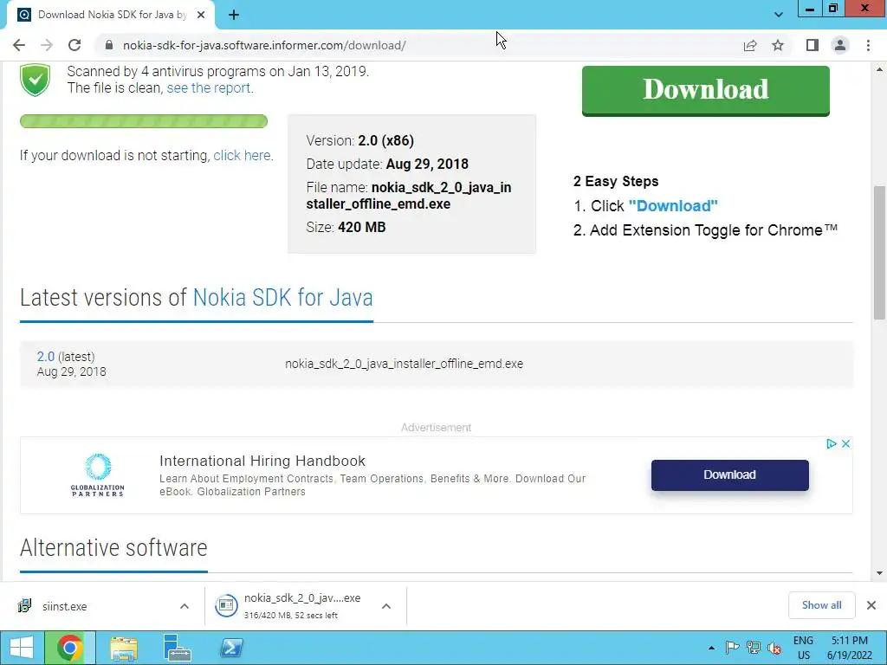Close the advertisement with the X icon

tap(845, 444)
